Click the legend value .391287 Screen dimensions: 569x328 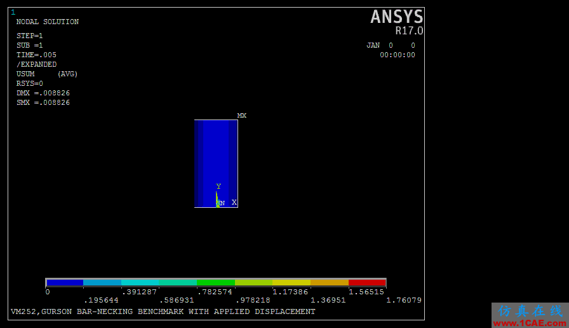(x=140, y=292)
